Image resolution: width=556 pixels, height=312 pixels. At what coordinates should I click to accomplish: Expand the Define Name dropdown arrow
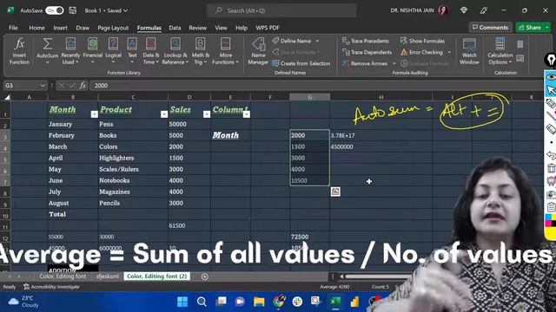point(317,41)
